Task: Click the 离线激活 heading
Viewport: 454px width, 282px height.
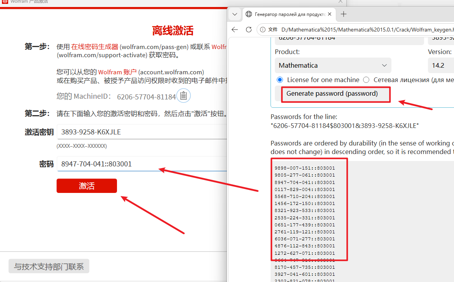Action: (173, 30)
